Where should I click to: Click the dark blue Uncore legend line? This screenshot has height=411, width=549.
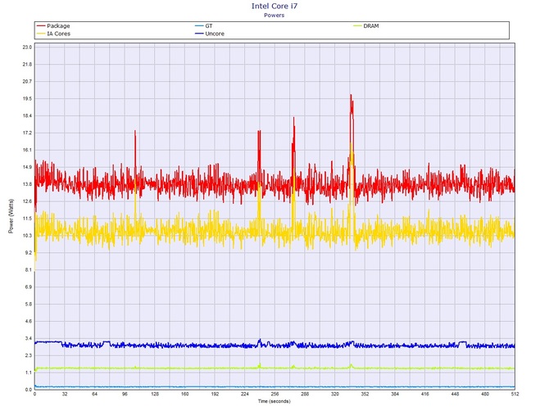coord(199,34)
